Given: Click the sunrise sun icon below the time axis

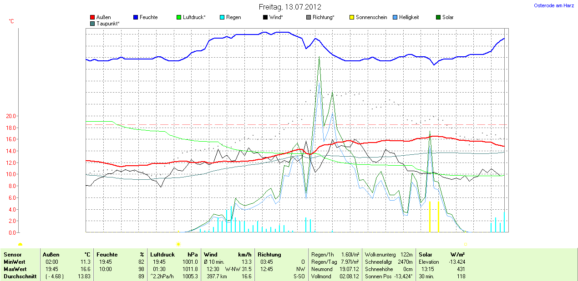Looking at the screenshot, I should tap(178, 244).
